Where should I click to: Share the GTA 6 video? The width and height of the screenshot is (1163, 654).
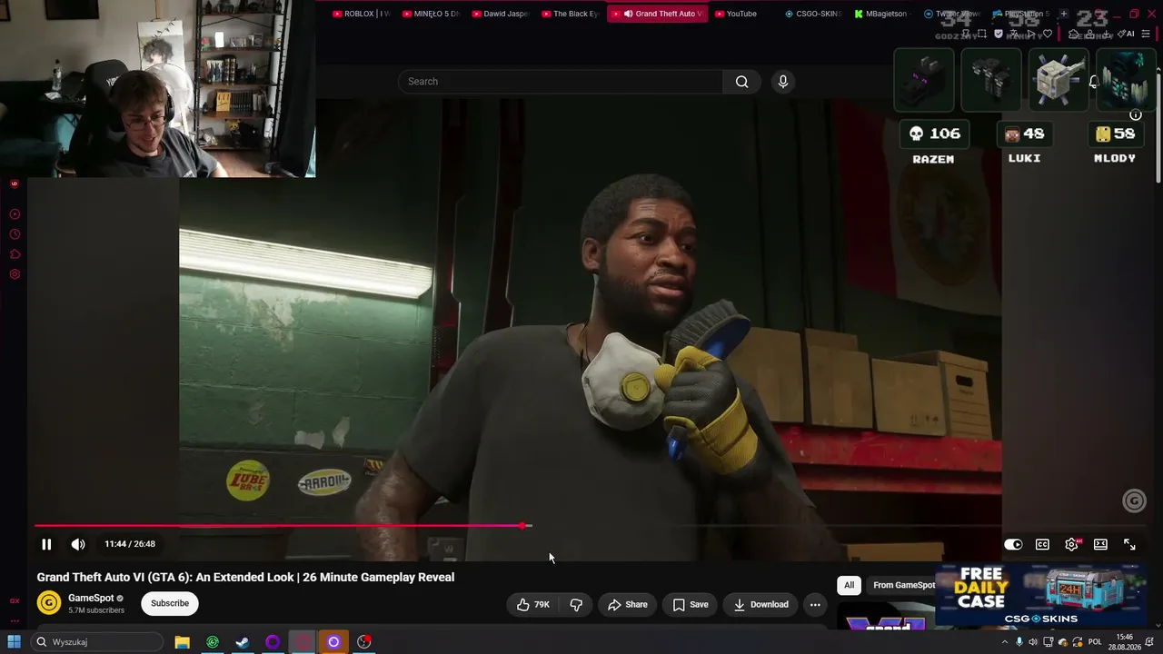(627, 604)
